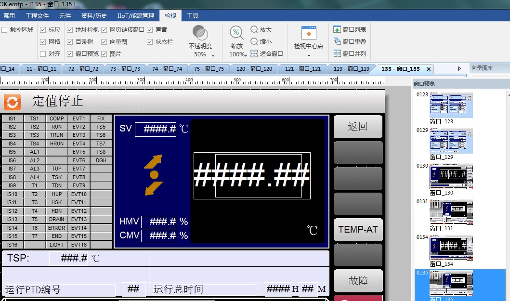The image size is (510, 301).
Task: Open the 工程文件 ribbon tab
Action: point(37,16)
